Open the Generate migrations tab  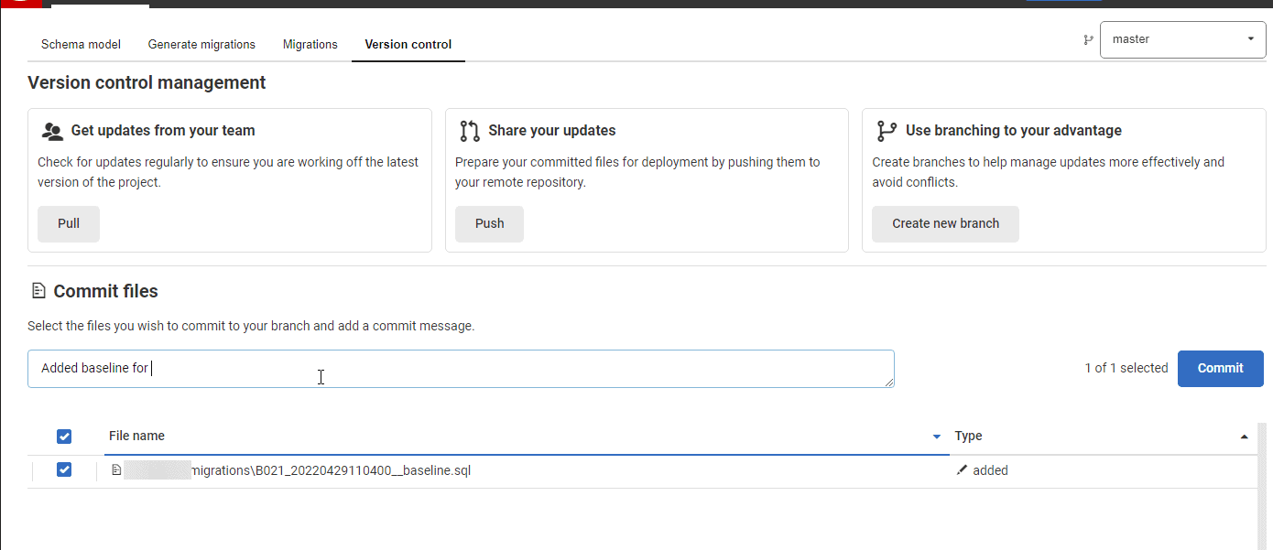tap(201, 44)
